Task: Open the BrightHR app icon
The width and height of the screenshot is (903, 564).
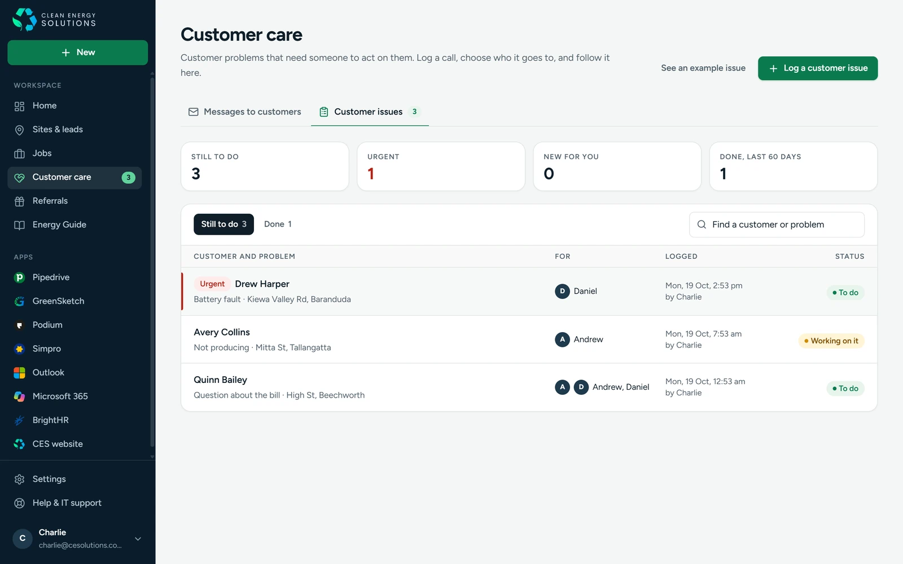Action: pos(19,420)
